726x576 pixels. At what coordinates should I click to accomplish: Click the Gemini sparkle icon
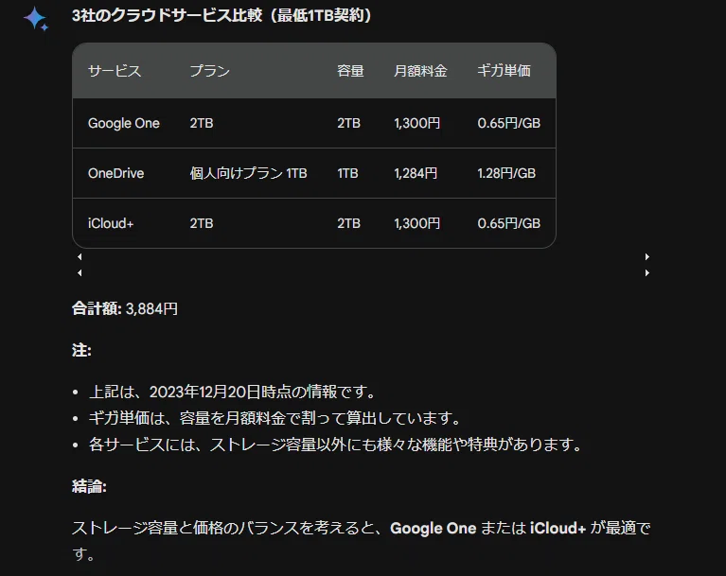point(36,19)
